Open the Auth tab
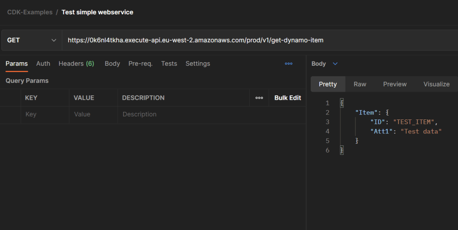458x230 pixels. 43,64
